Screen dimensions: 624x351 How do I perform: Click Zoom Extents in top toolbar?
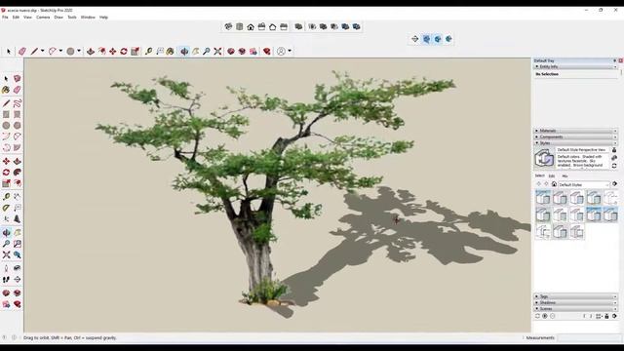[x=217, y=52]
